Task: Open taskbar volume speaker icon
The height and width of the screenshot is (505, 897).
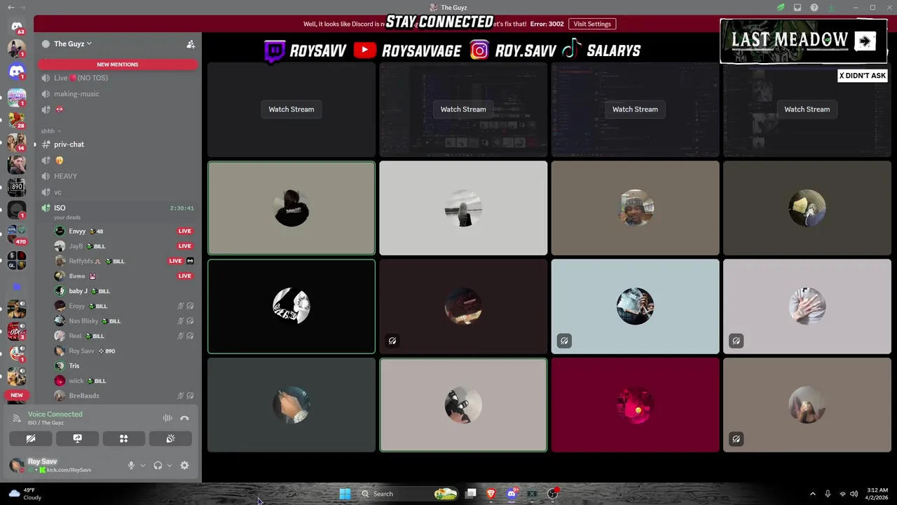Action: click(x=854, y=494)
